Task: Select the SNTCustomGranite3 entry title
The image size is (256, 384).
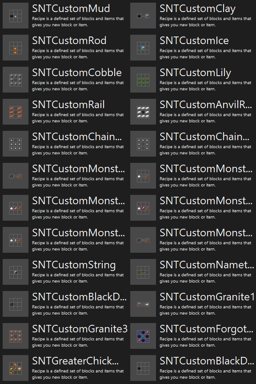Action: (80, 329)
